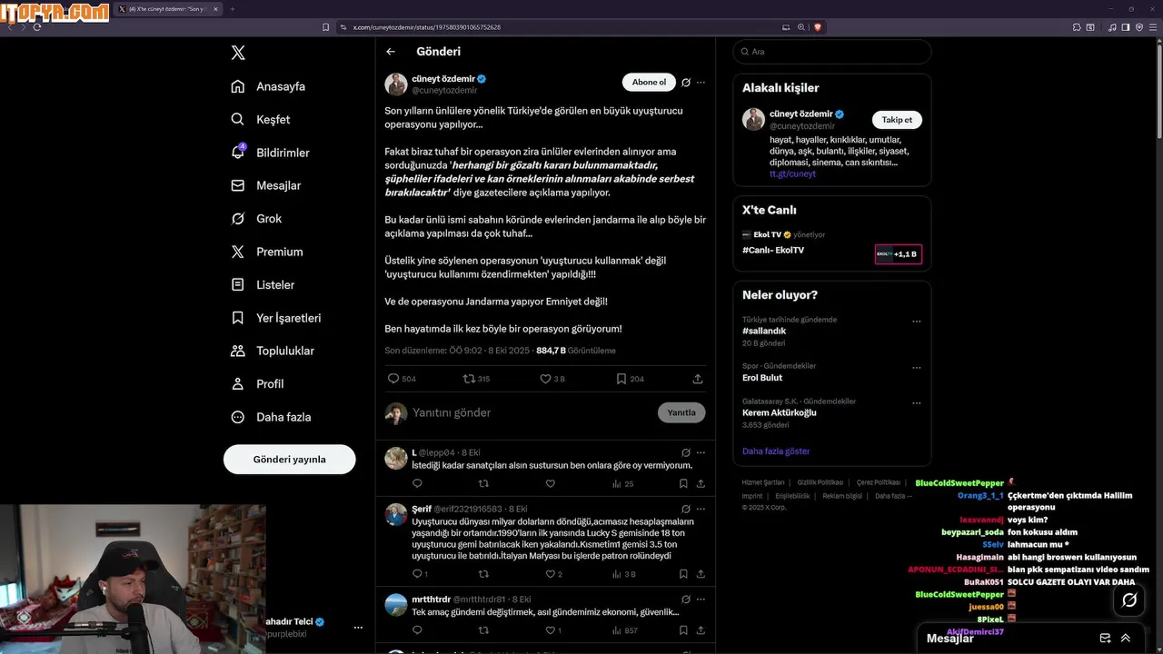Viewport: 1163px width, 654px height.
Task: Share mrtthtrdr's reply
Action: 701,630
